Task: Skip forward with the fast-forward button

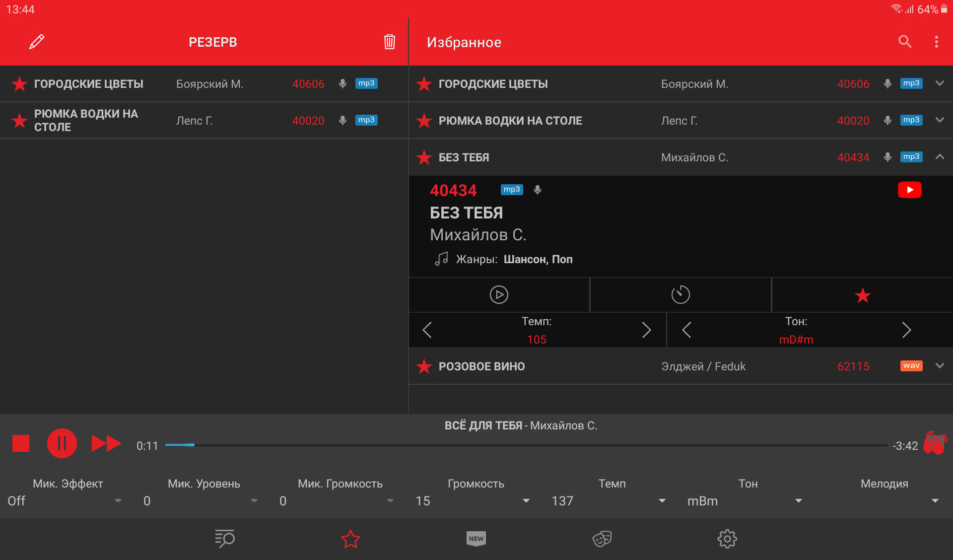Action: click(106, 443)
